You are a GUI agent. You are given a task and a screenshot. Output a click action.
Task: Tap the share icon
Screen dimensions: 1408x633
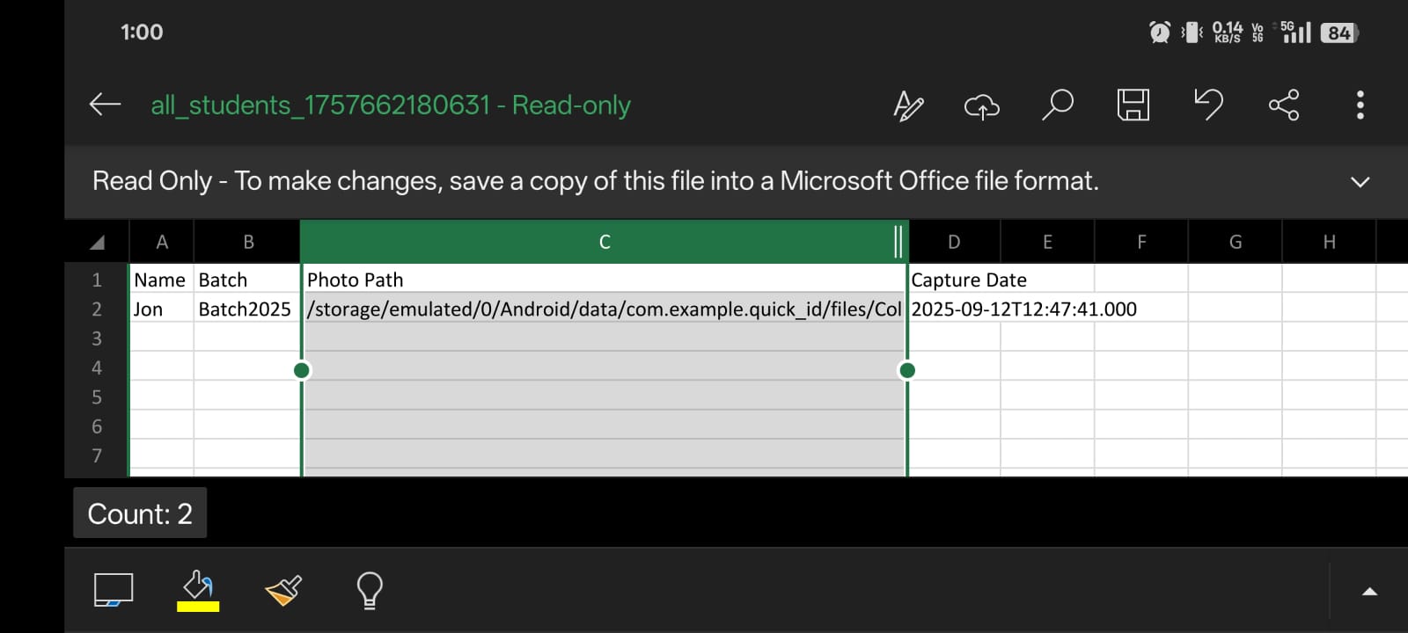1284,105
